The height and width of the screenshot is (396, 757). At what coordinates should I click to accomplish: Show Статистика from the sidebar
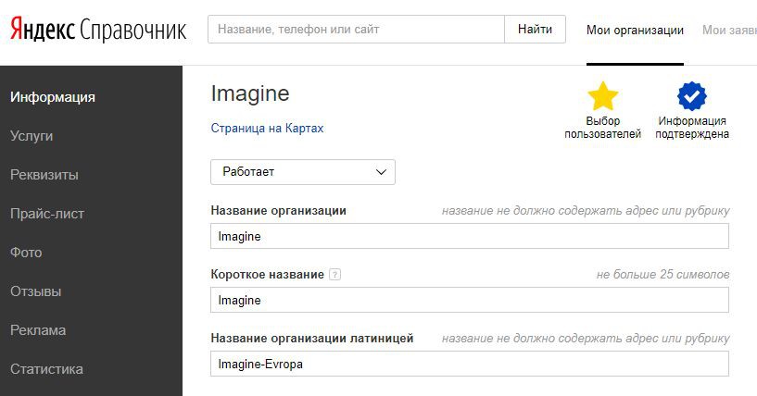pos(46,369)
